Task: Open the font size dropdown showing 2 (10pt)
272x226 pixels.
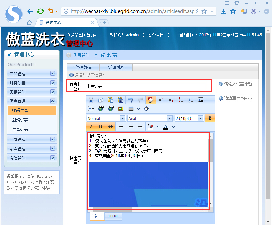Action: pos(189,118)
